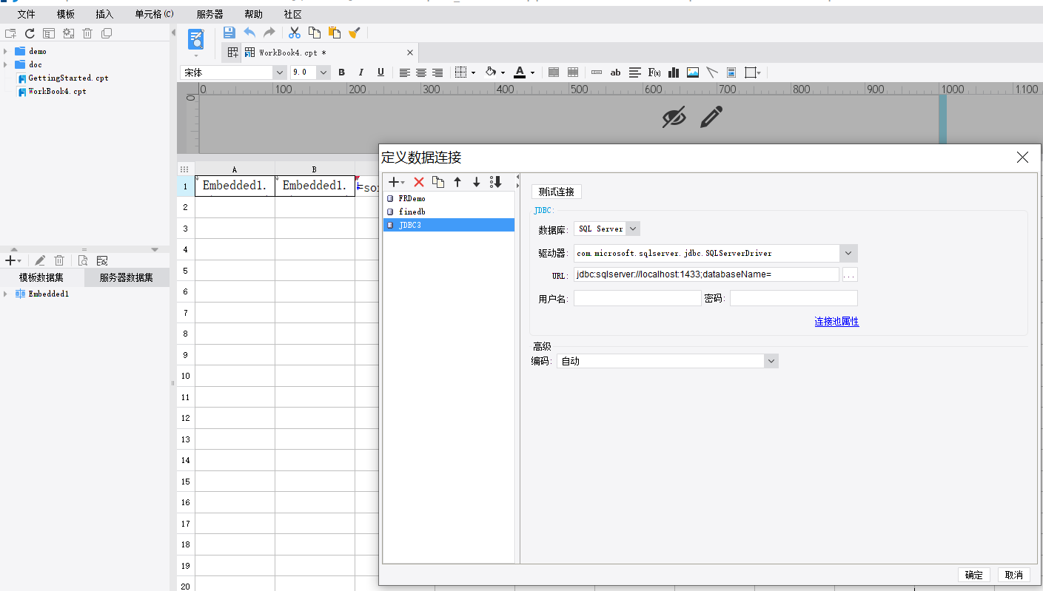Expand the Embedded1 dataset node
1043x591 pixels.
coord(5,294)
